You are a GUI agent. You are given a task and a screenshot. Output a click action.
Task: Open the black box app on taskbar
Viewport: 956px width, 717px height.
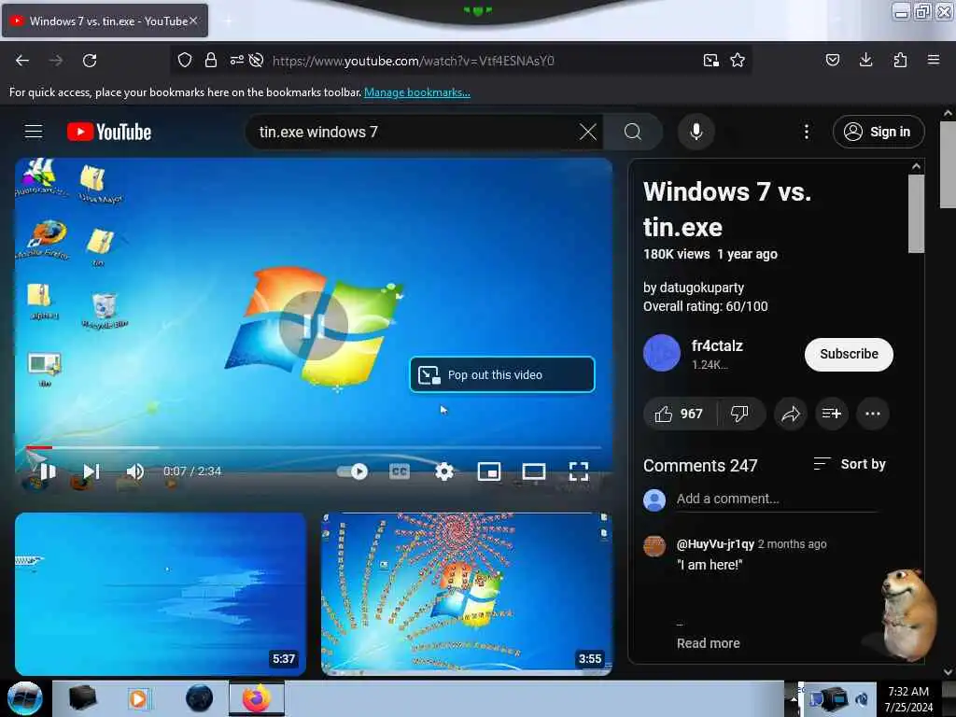tap(82, 698)
